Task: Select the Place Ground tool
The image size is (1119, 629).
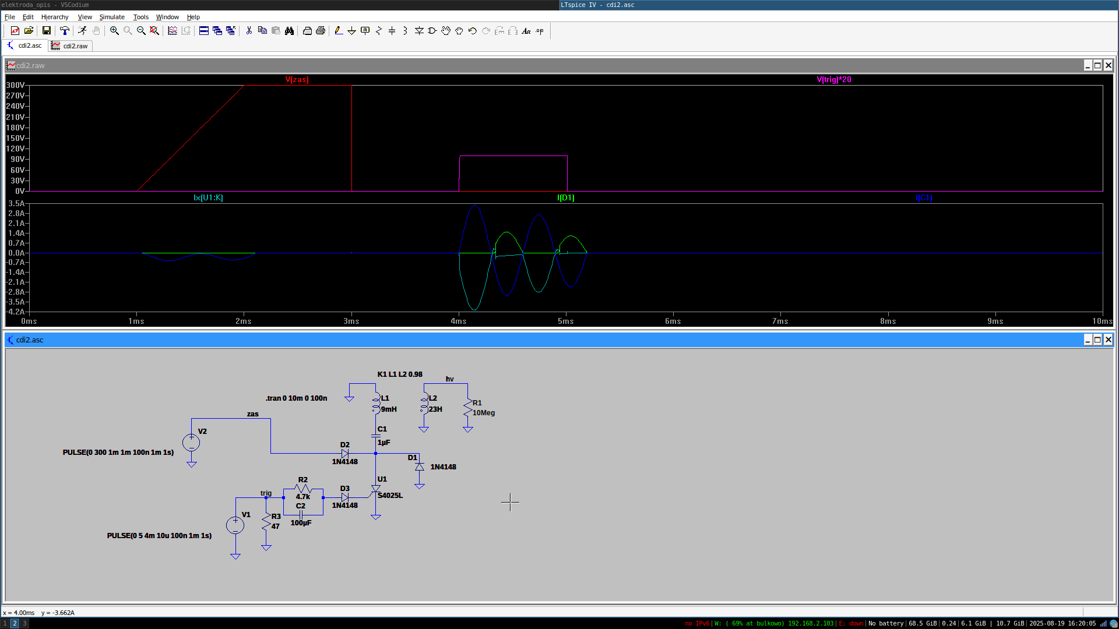Action: 351,31
